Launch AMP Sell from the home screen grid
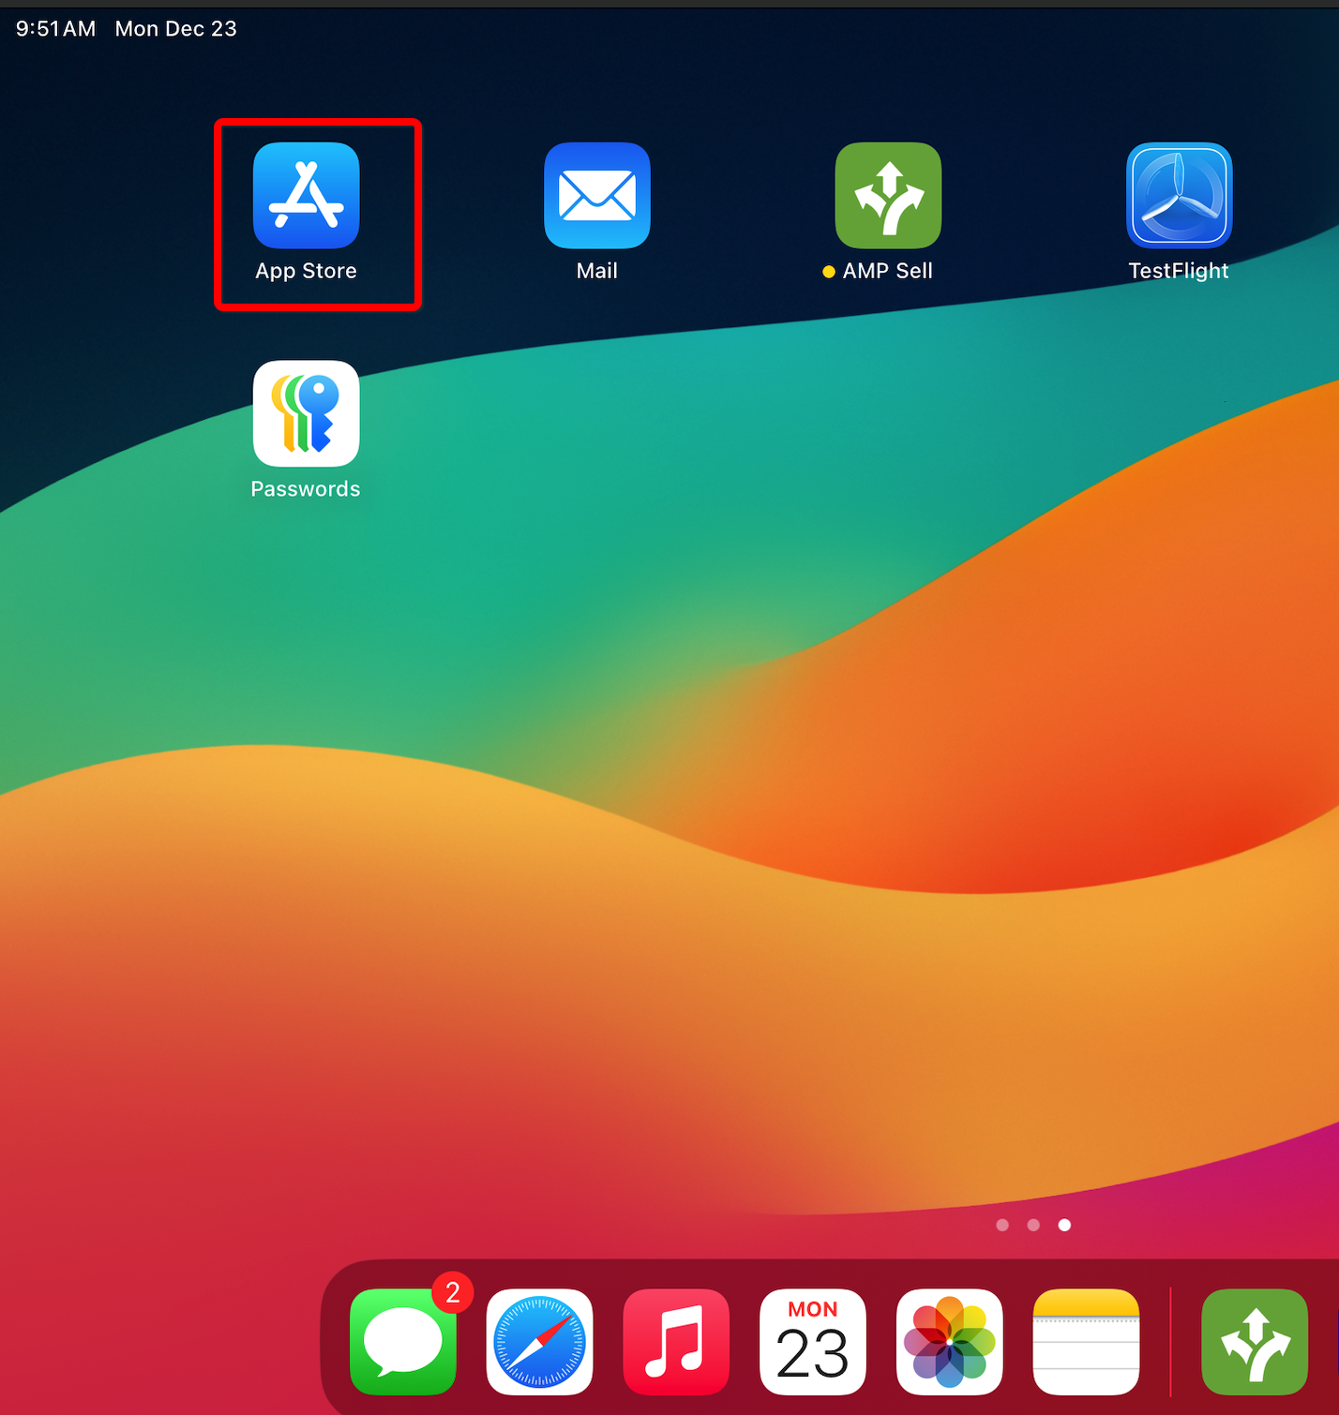This screenshot has height=1415, width=1339. [888, 195]
